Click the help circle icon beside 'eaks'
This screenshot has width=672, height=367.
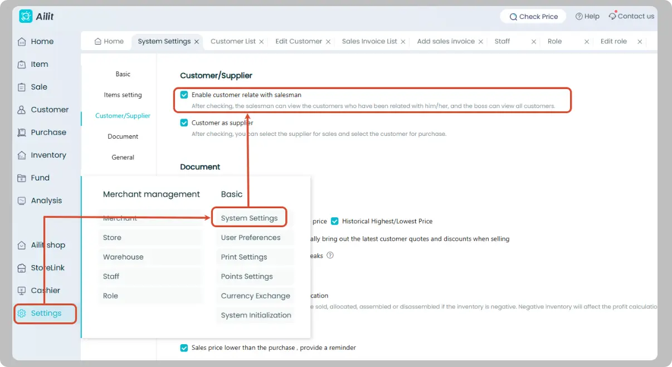point(330,256)
